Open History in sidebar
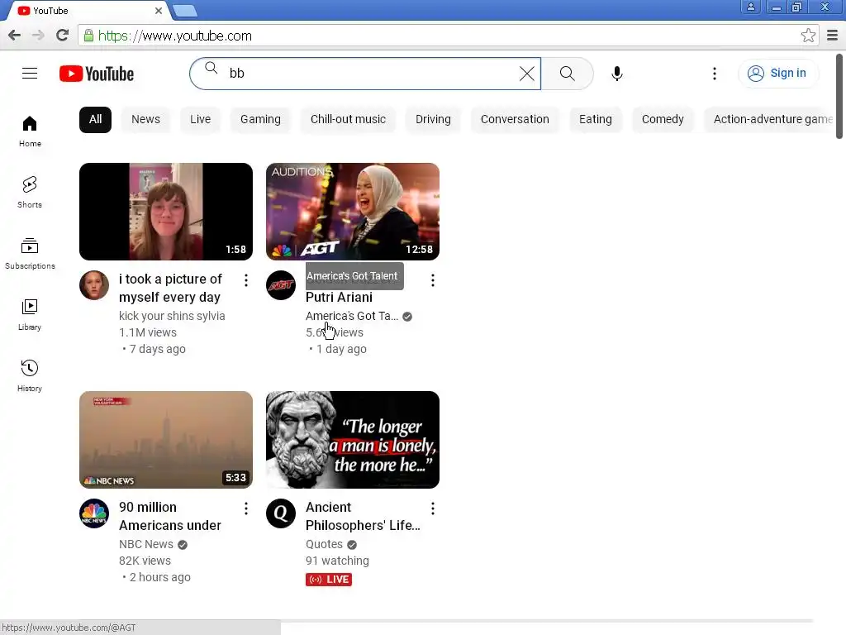Screen dimensions: 846x635 30,376
